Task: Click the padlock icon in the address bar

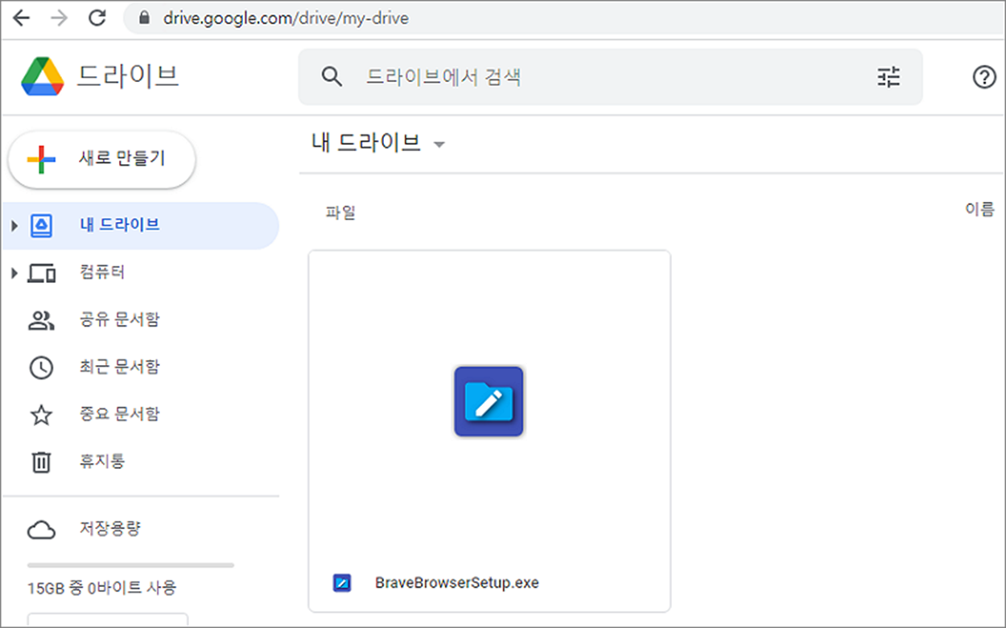Action: [x=145, y=18]
